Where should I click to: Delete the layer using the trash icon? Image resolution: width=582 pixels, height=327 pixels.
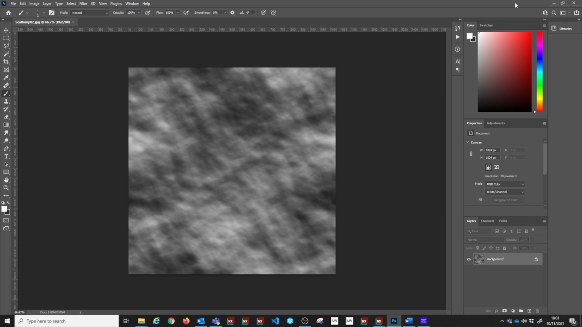(537, 311)
